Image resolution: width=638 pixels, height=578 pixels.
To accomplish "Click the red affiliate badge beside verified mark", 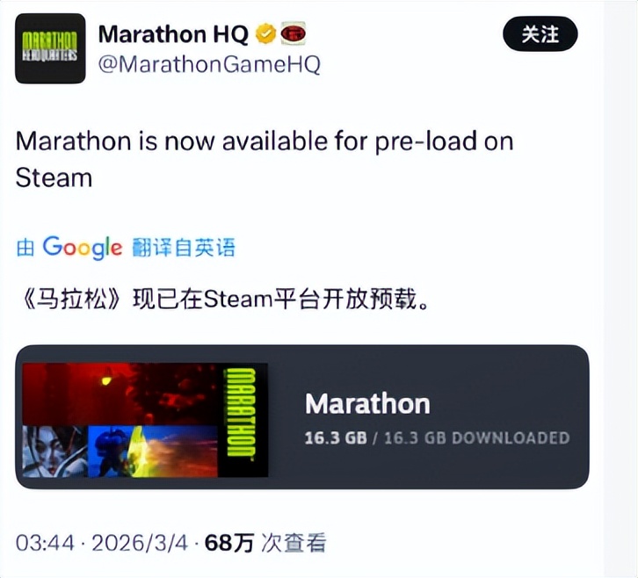I will point(293,33).
